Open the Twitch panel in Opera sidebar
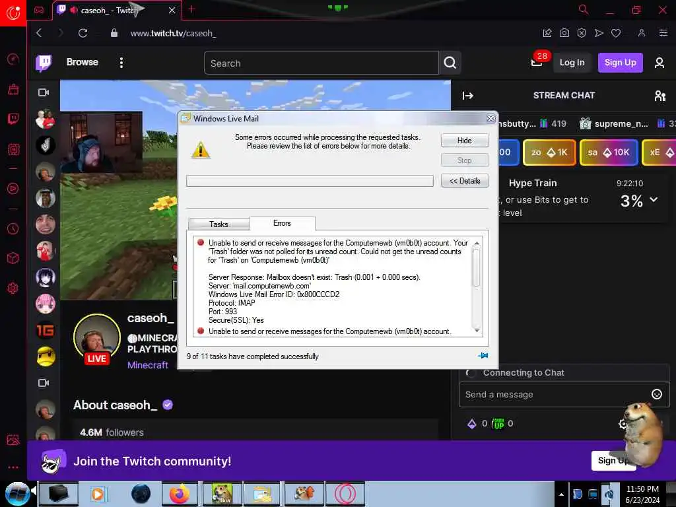Image resolution: width=676 pixels, height=507 pixels. 13,119
